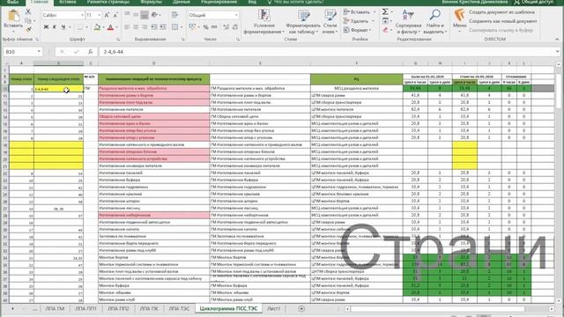This screenshot has width=564, height=317.
Task: Cut selection with the scissors icon
Action: tap(28, 11)
